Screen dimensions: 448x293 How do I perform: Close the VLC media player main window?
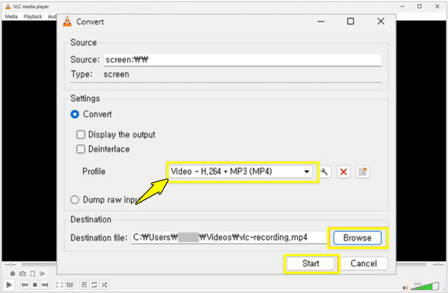pyautogui.click(x=438, y=6)
